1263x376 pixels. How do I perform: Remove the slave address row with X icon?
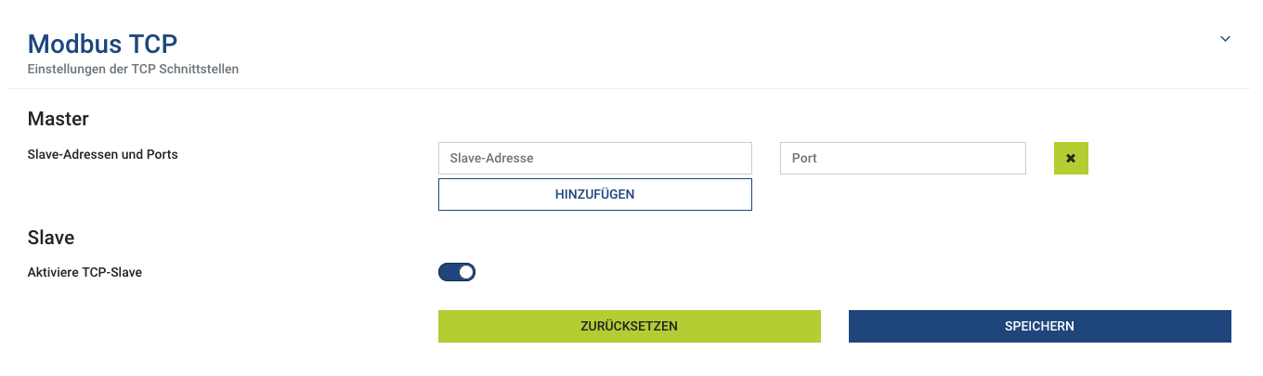point(1071,159)
